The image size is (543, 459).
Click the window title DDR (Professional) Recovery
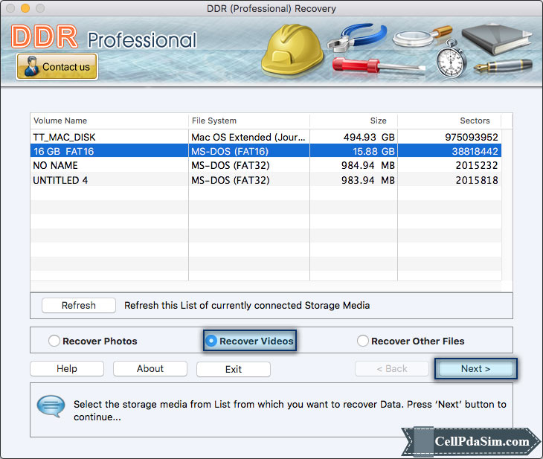tap(271, 8)
